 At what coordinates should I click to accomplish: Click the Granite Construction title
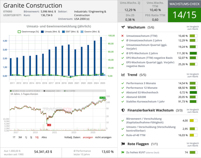coord(33,6)
